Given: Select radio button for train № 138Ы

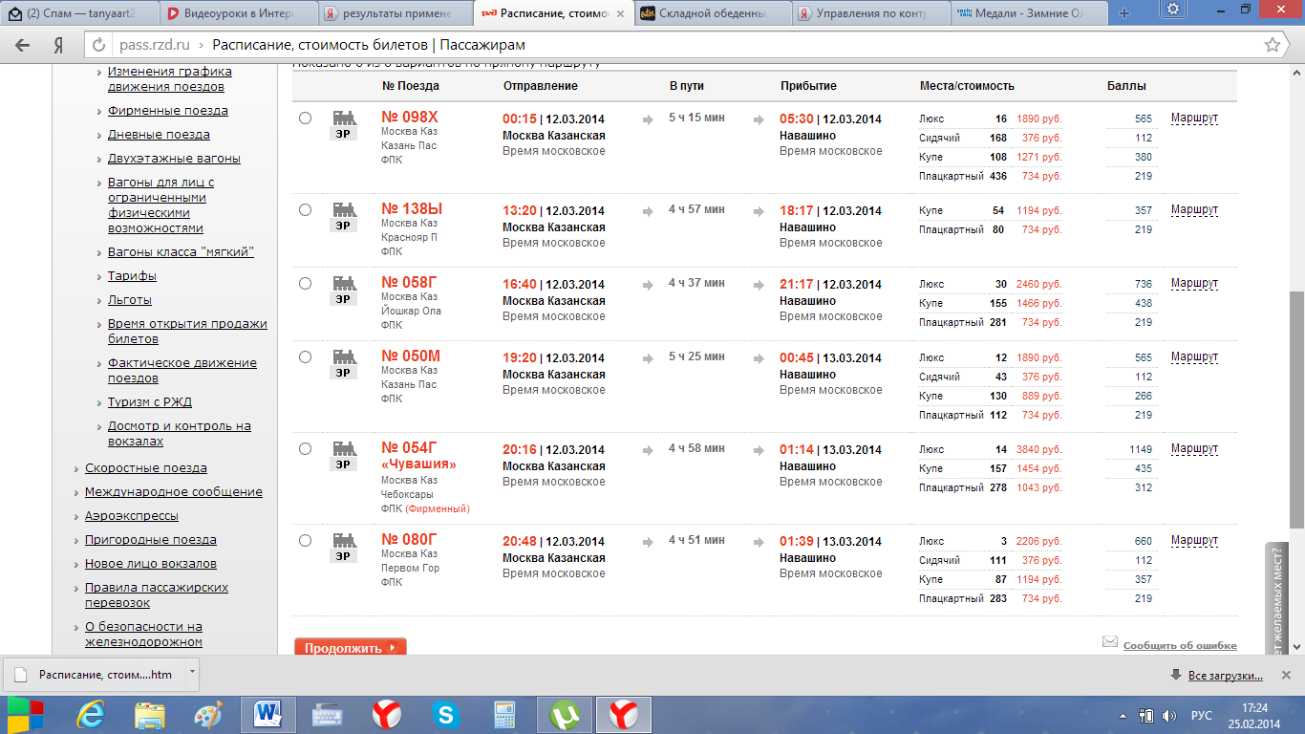Looking at the screenshot, I should coord(305,210).
